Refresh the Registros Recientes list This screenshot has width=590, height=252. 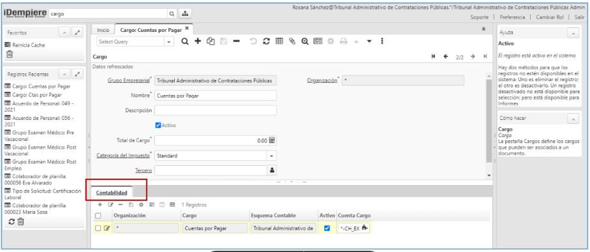click(11, 222)
